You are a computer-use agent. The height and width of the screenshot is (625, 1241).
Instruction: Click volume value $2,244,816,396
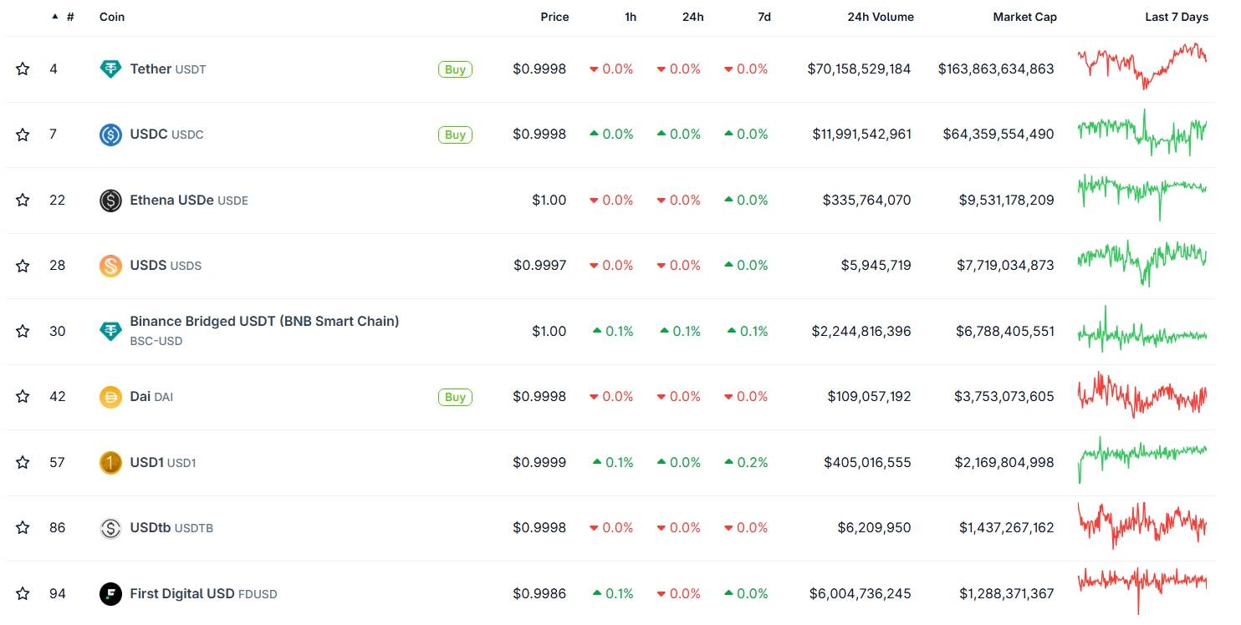click(x=861, y=332)
